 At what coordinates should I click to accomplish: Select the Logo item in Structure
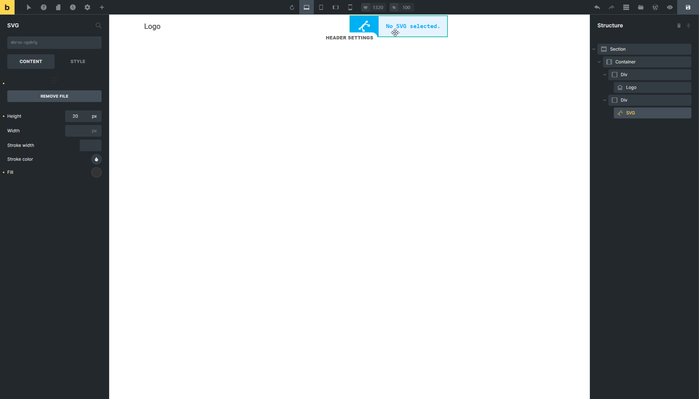[652, 87]
